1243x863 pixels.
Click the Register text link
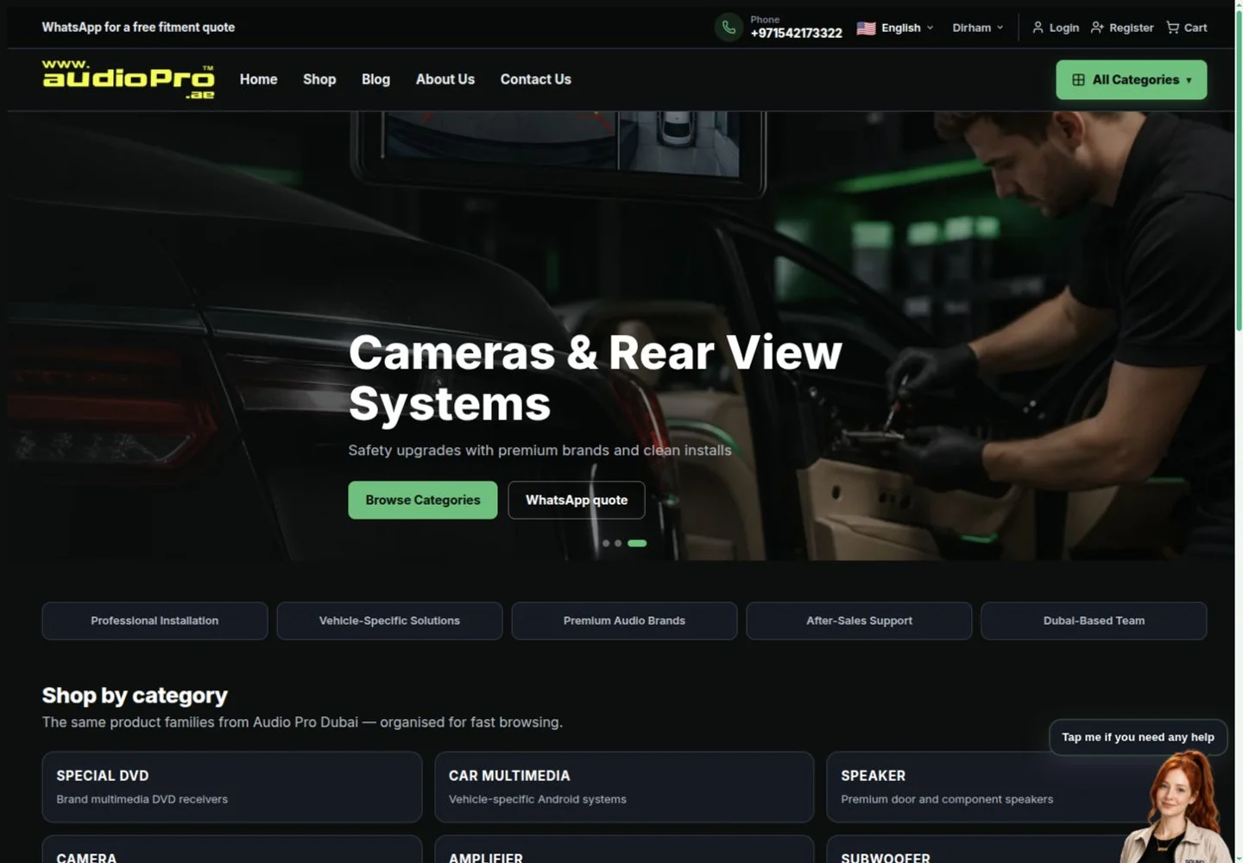coord(1131,28)
